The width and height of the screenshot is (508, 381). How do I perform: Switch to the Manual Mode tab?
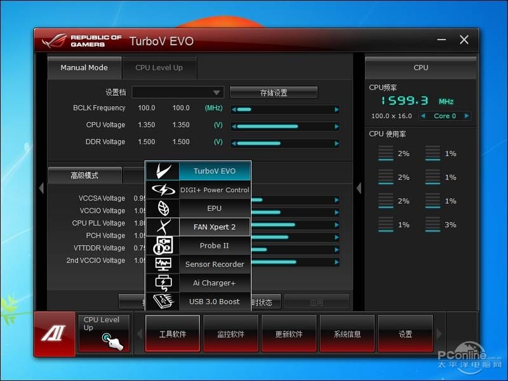coord(84,67)
